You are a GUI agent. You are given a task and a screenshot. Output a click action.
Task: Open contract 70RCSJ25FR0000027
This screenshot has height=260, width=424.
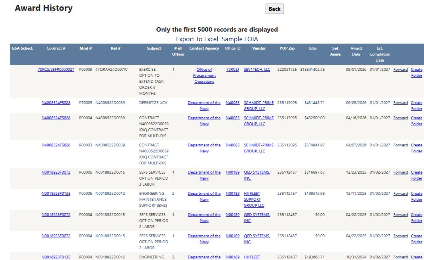56,70
